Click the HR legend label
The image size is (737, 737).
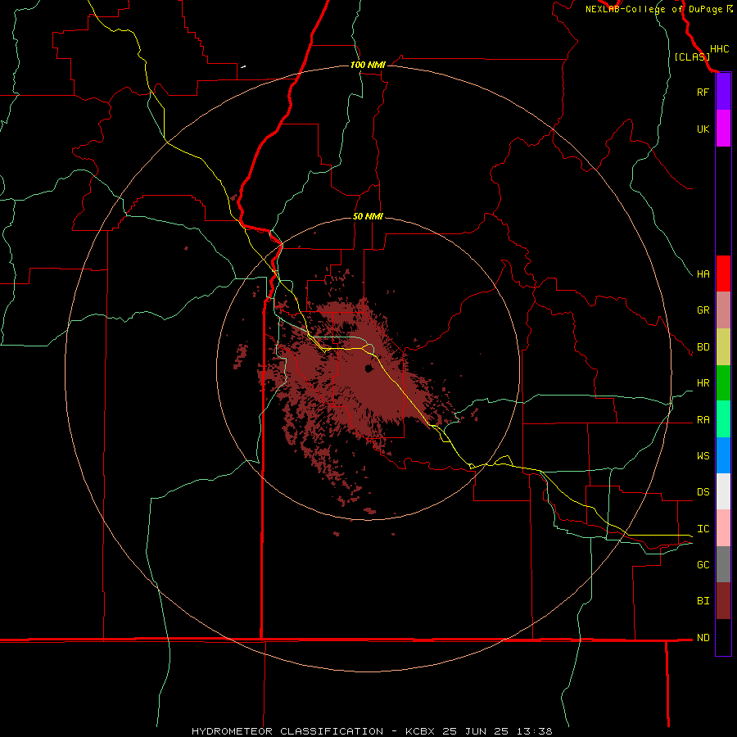click(x=703, y=383)
